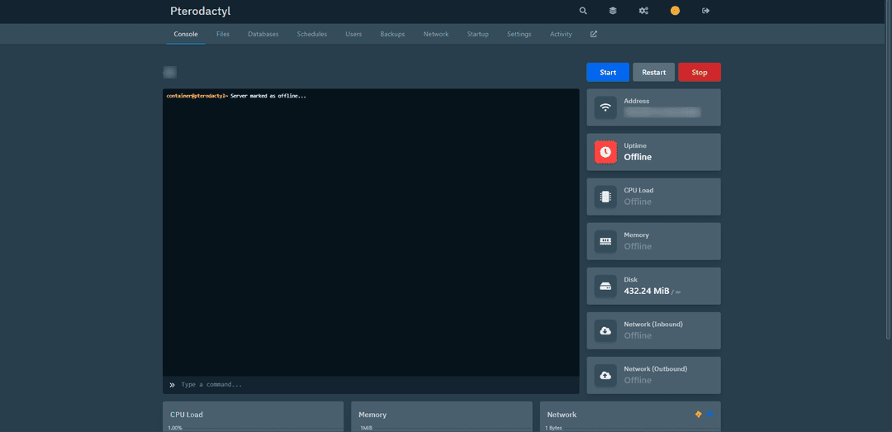Screen dimensions: 892x432
Task: Go to the Startup tab
Action: click(477, 35)
